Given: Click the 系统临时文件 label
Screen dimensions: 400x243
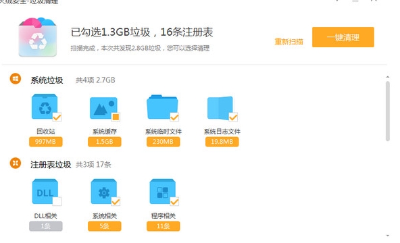Looking at the screenshot, I should (x=164, y=132).
